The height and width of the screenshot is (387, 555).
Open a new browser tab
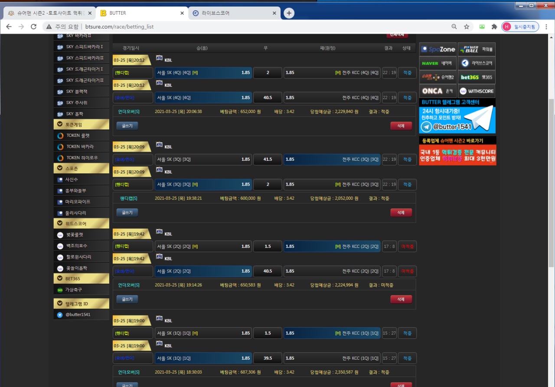[x=289, y=13]
